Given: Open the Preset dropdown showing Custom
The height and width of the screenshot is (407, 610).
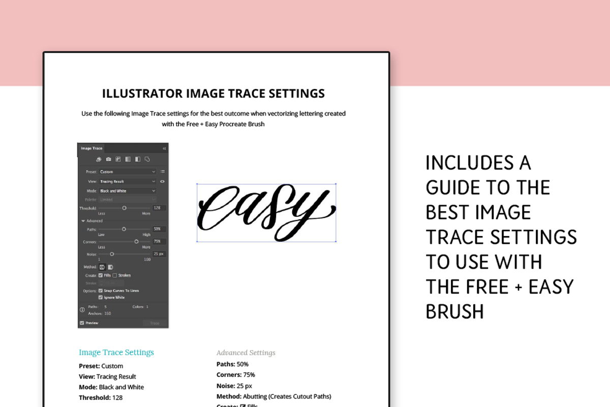Looking at the screenshot, I should pos(128,172).
